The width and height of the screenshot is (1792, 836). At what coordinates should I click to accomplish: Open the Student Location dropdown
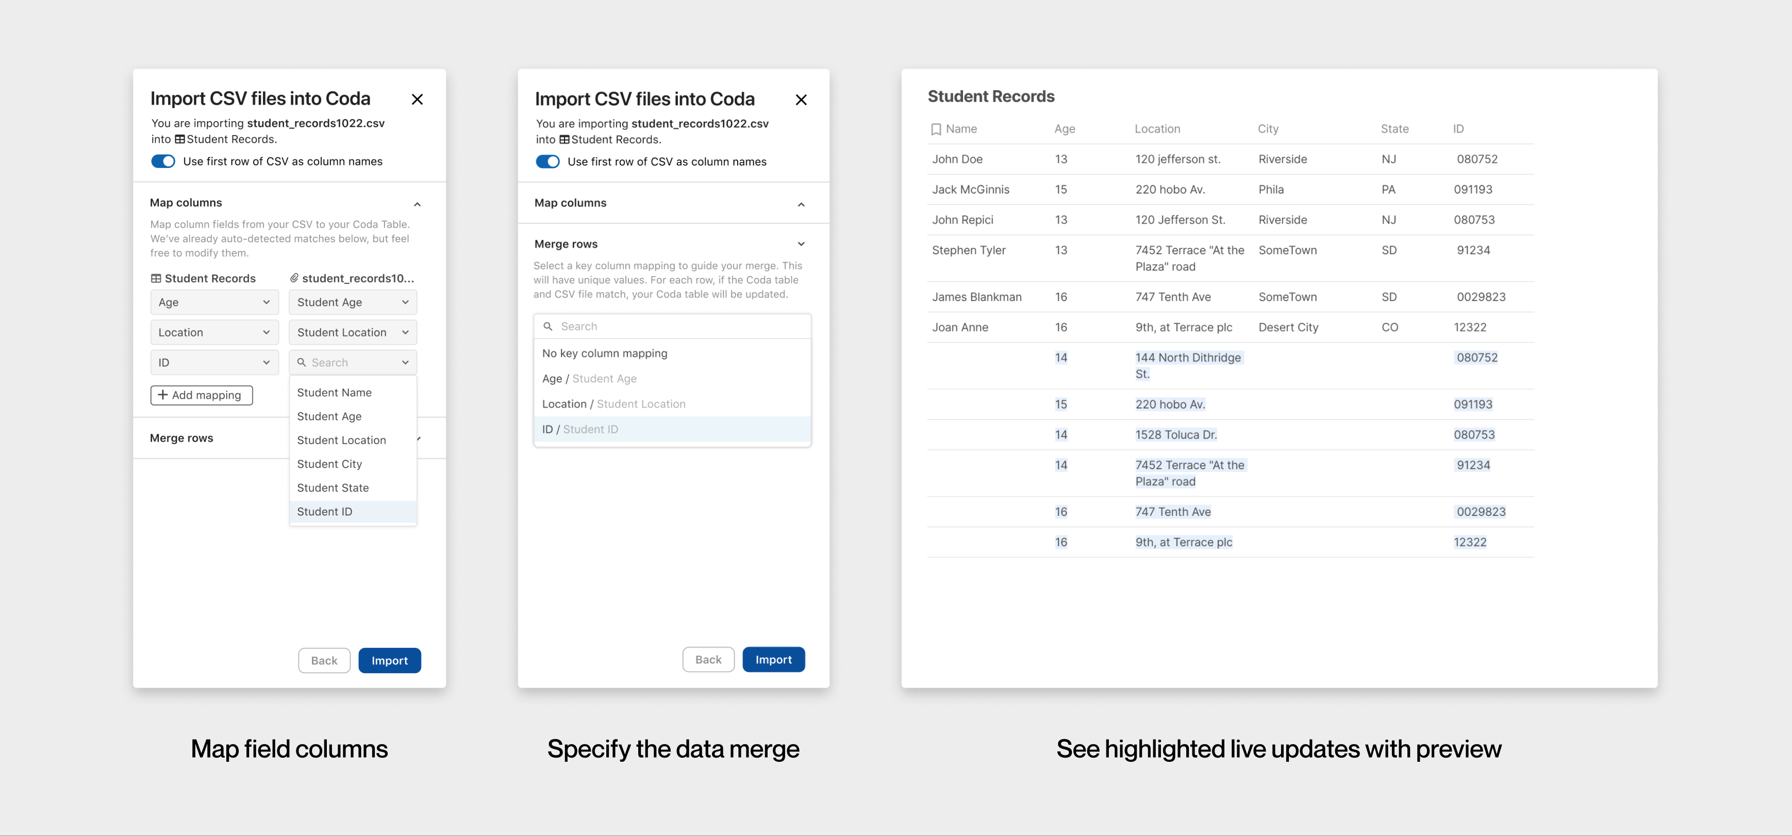(x=353, y=332)
